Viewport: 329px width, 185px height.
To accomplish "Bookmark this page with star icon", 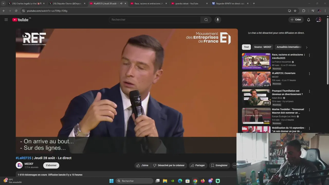I will point(295,11).
